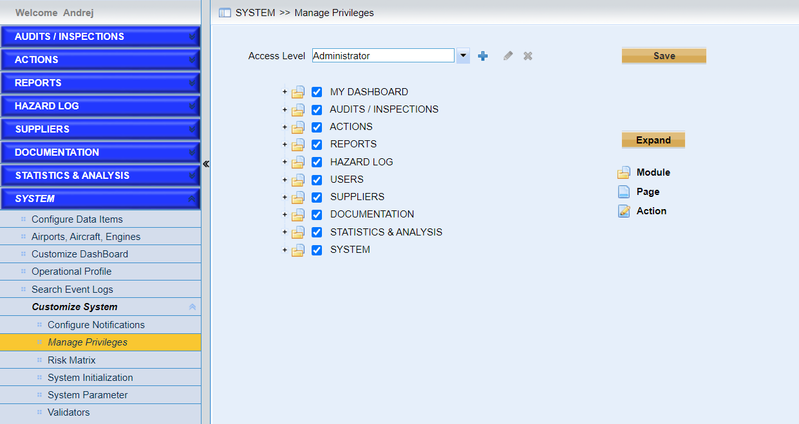Screen dimensions: 799x424
Task: Click the folder icon beside MY DASHBOARD
Action: (298, 93)
